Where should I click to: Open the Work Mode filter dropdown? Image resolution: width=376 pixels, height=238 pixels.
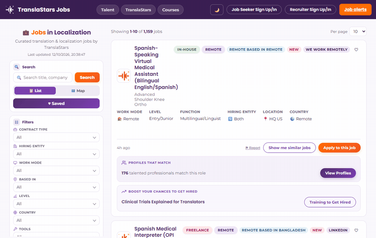pos(56,170)
